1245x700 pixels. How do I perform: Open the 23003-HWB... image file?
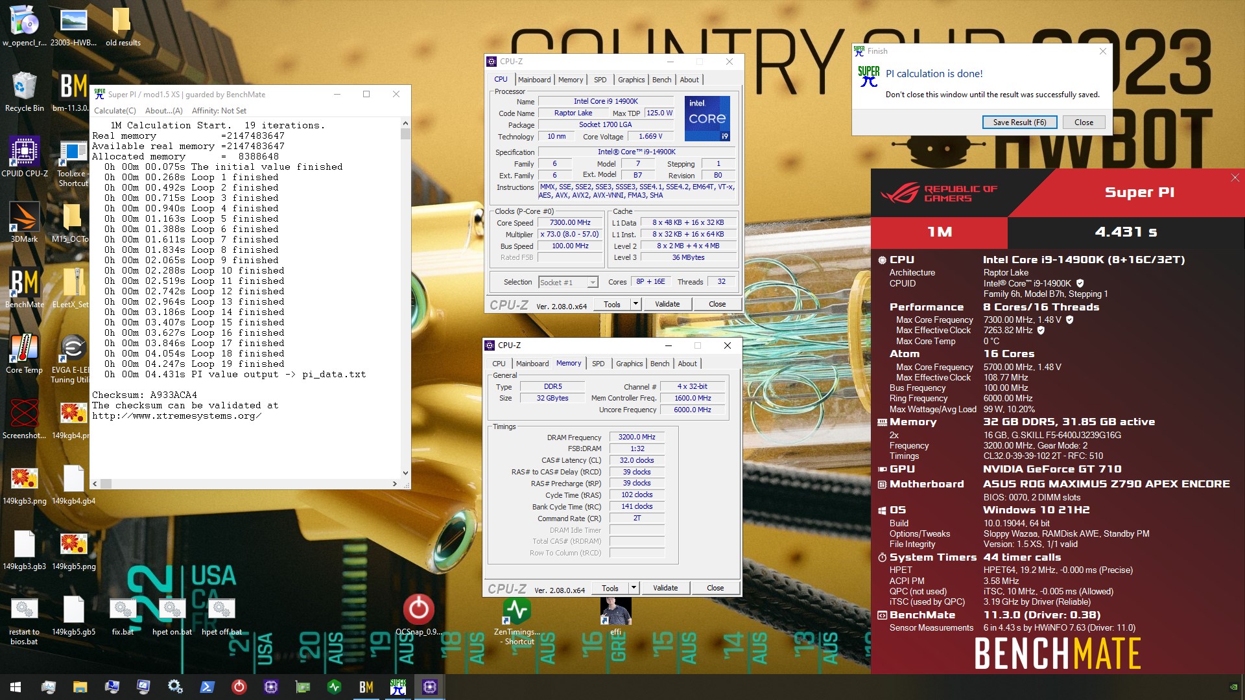tap(73, 26)
